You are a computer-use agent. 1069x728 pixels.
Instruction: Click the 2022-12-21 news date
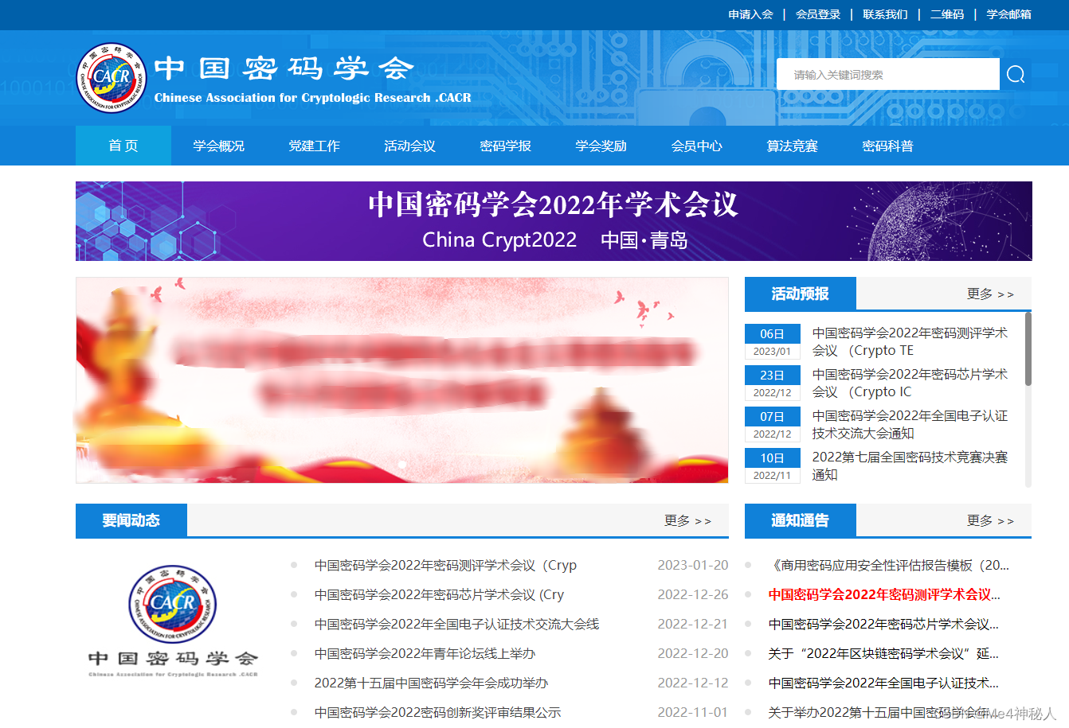(693, 624)
